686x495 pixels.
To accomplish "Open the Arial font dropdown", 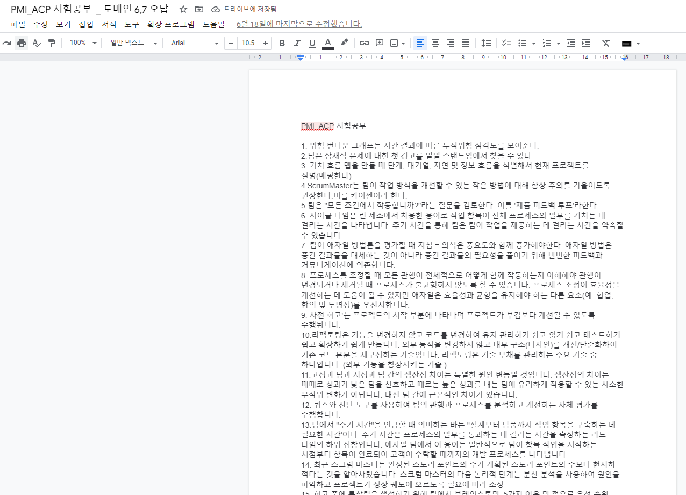I will 195,43.
